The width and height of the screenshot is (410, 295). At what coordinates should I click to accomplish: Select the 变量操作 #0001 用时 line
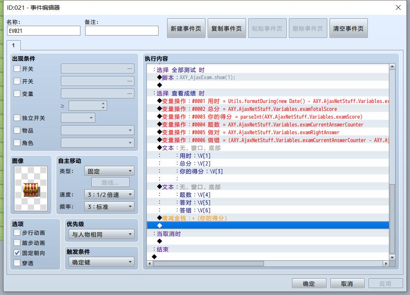click(x=268, y=101)
